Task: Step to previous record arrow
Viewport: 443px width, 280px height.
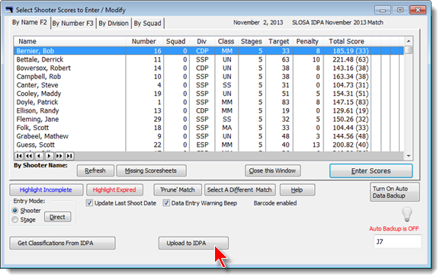Action: tap(39, 156)
